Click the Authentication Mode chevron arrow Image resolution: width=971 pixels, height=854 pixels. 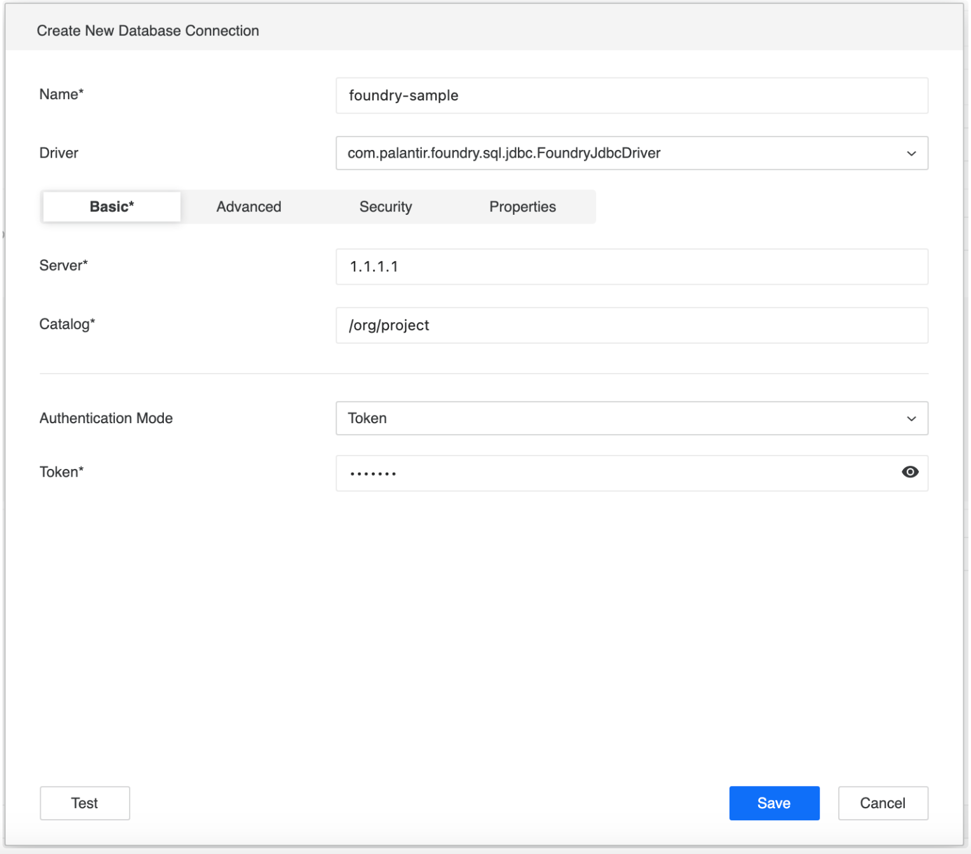[911, 419]
